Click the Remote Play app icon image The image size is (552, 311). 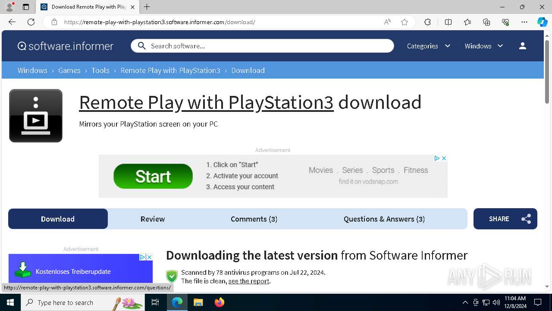(x=36, y=116)
